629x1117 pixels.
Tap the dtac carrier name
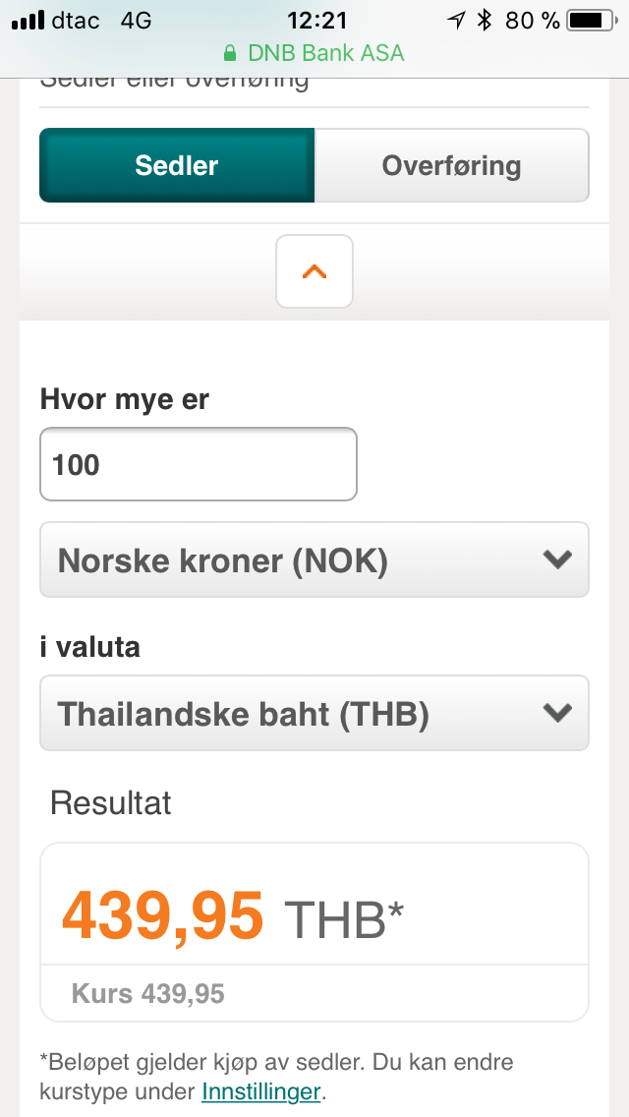point(75,21)
